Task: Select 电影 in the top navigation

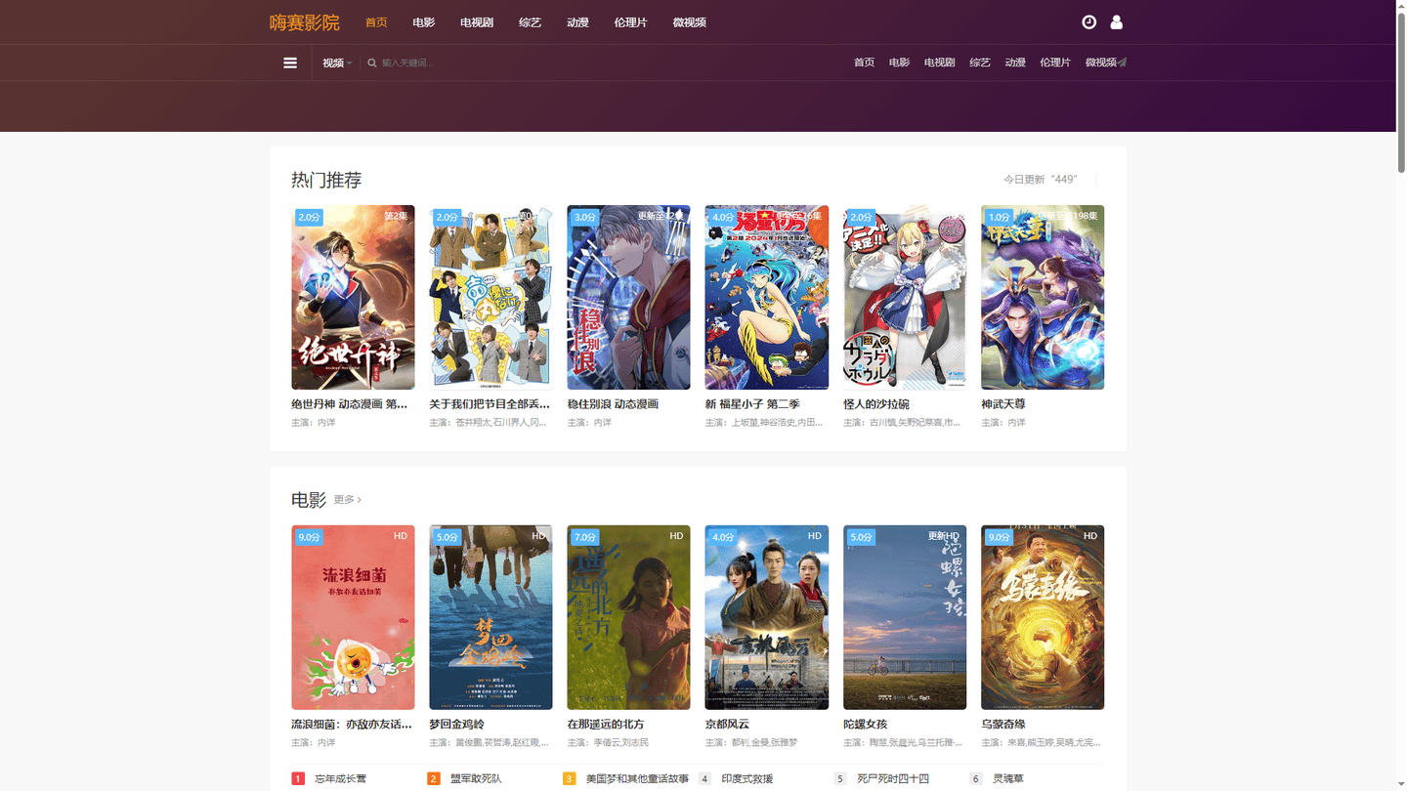Action: point(424,22)
